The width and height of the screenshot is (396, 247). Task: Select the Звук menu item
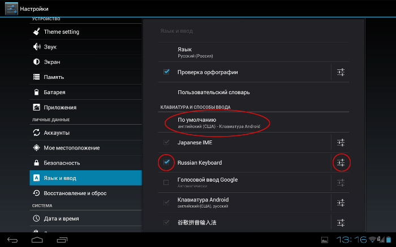85,47
